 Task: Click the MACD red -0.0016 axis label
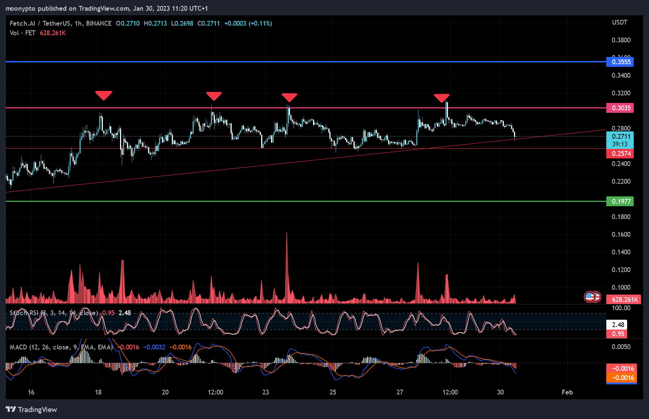(x=622, y=368)
